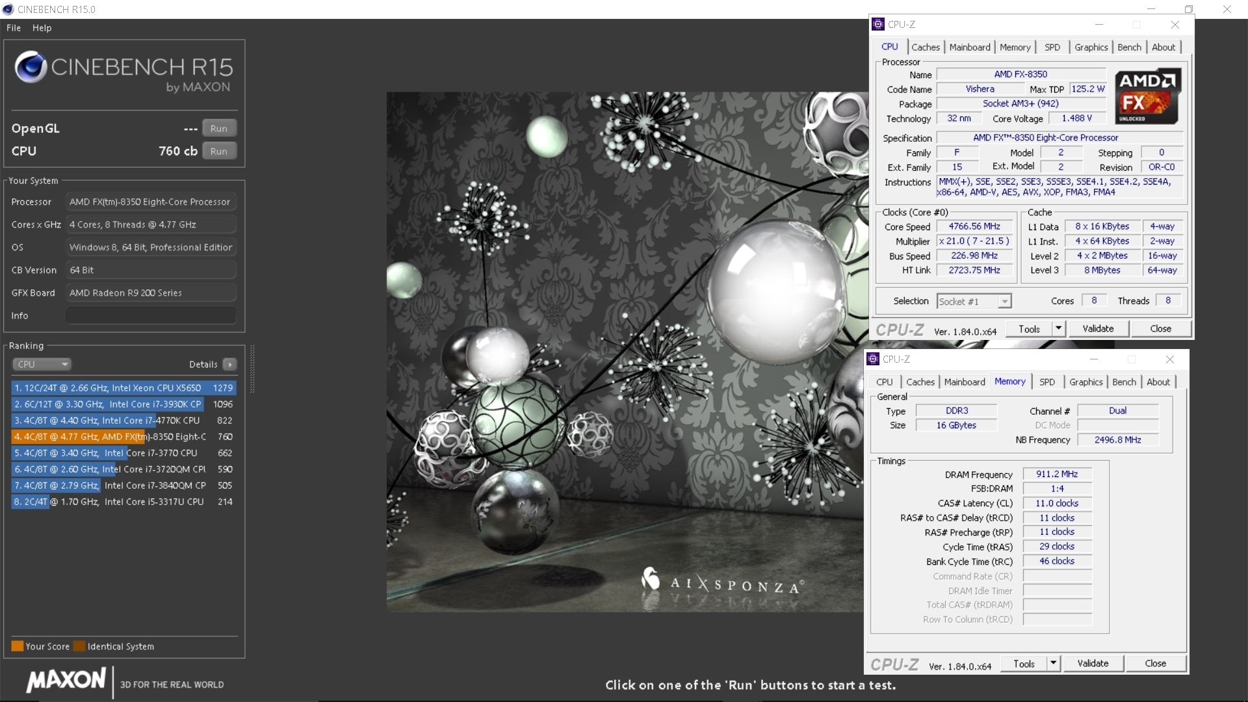
Task: Select ranking entry Intel Core i7-3770
Action: 123,453
